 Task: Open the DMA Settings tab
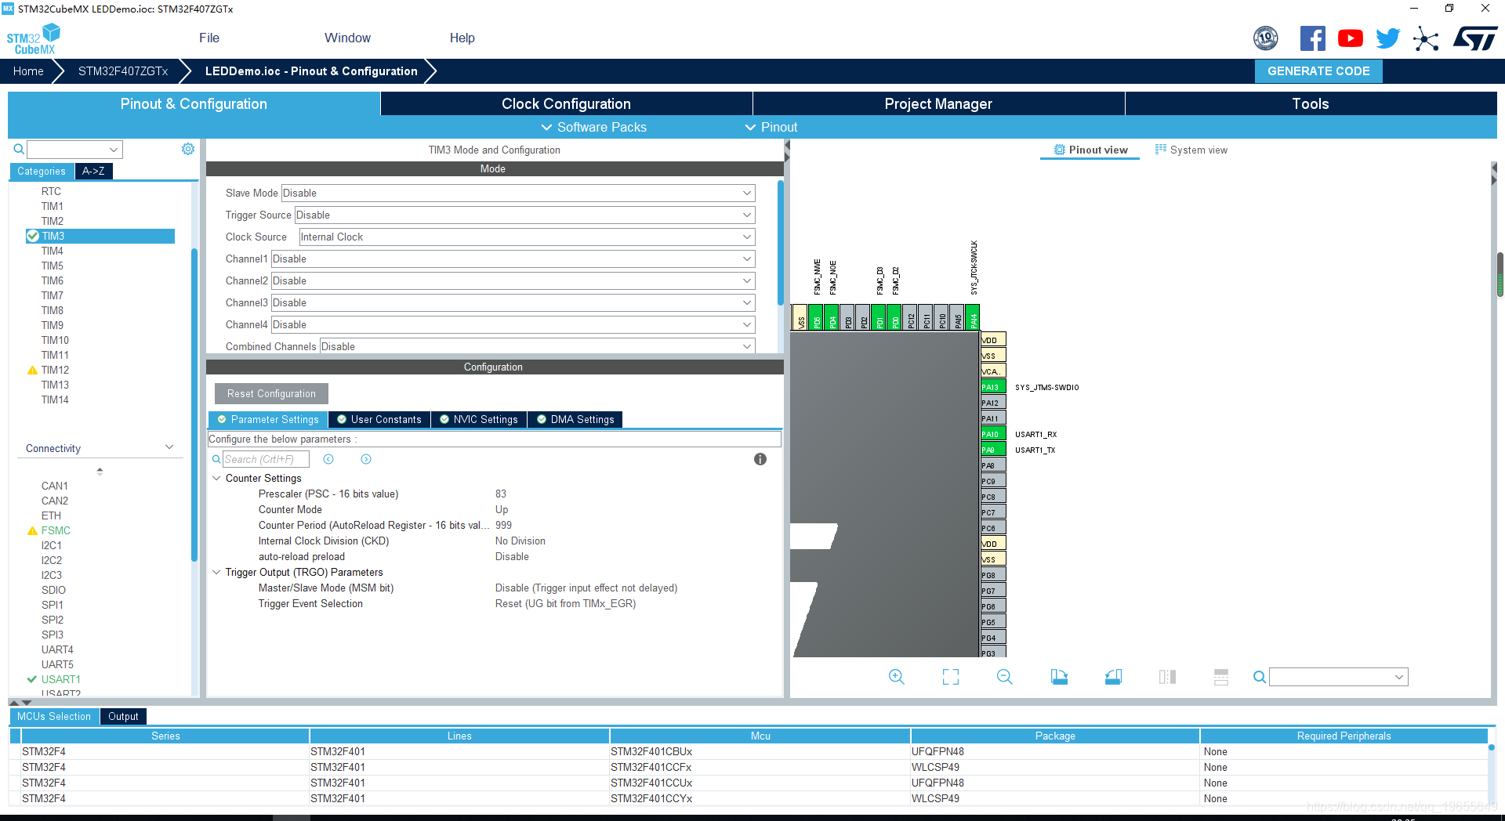click(x=575, y=419)
